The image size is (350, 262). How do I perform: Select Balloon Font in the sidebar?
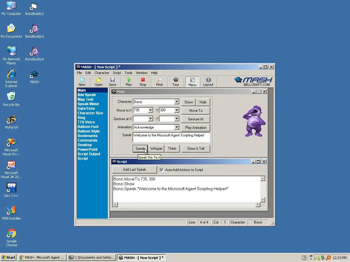click(x=88, y=127)
